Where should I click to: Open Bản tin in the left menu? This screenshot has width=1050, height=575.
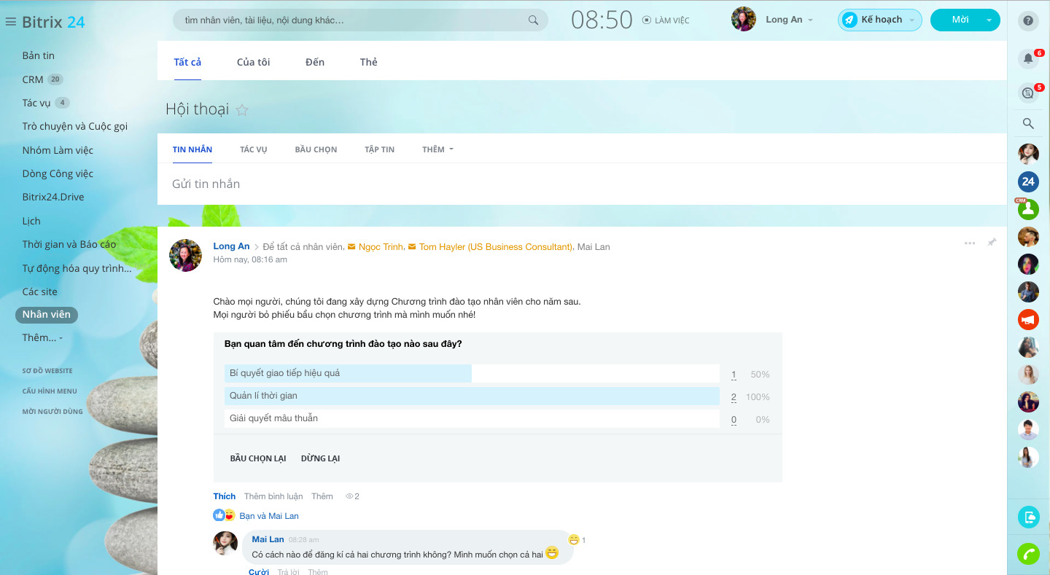(x=39, y=55)
